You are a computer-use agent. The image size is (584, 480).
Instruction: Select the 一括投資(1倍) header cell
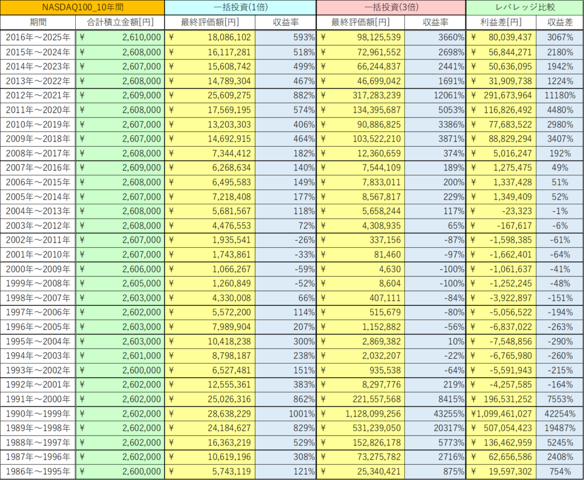click(240, 8)
